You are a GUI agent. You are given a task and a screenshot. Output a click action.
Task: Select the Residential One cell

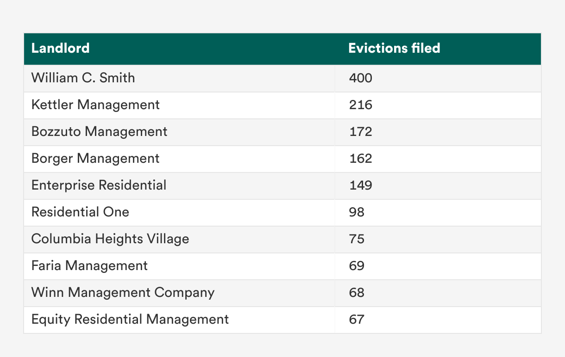click(x=80, y=212)
